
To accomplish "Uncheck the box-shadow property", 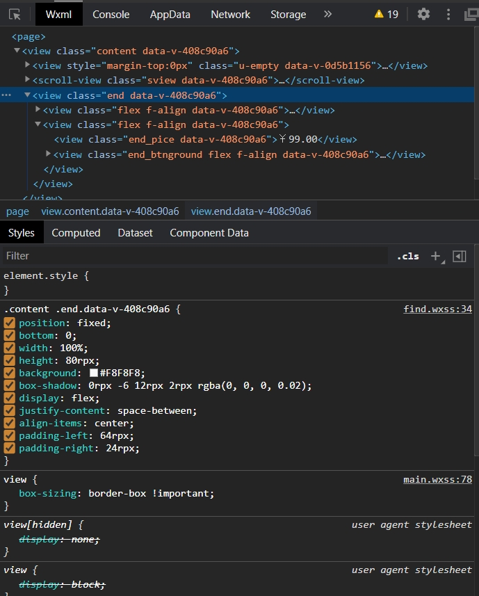I will click(x=10, y=385).
